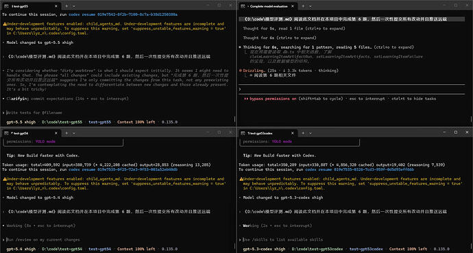Close the test-gpt53codex tab
The width and height of the screenshot is (473, 253).
point(293,133)
